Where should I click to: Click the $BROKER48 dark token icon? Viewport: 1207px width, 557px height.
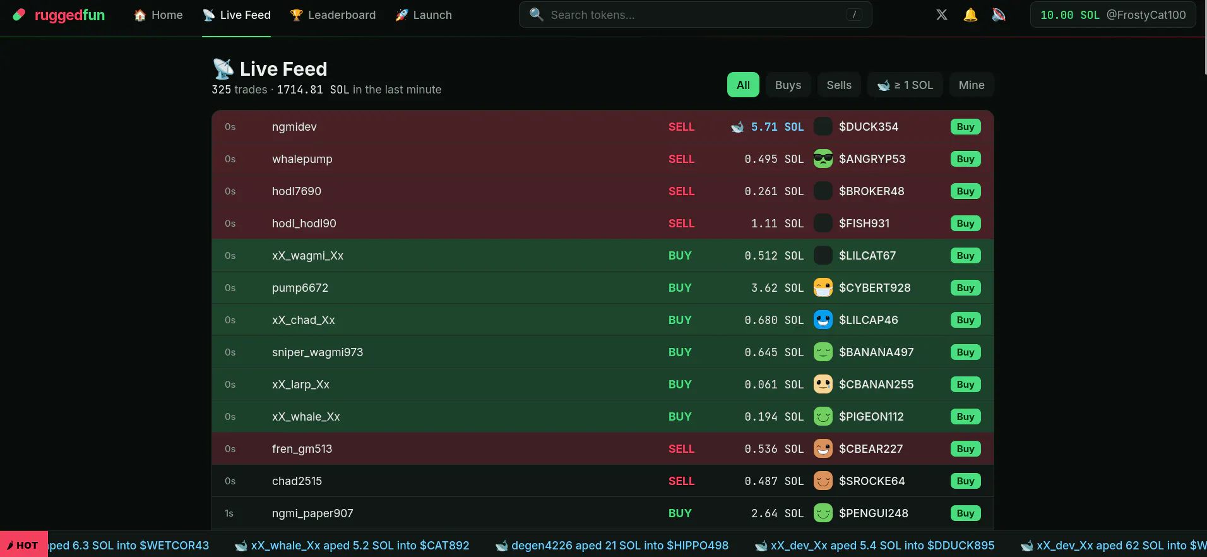point(823,191)
